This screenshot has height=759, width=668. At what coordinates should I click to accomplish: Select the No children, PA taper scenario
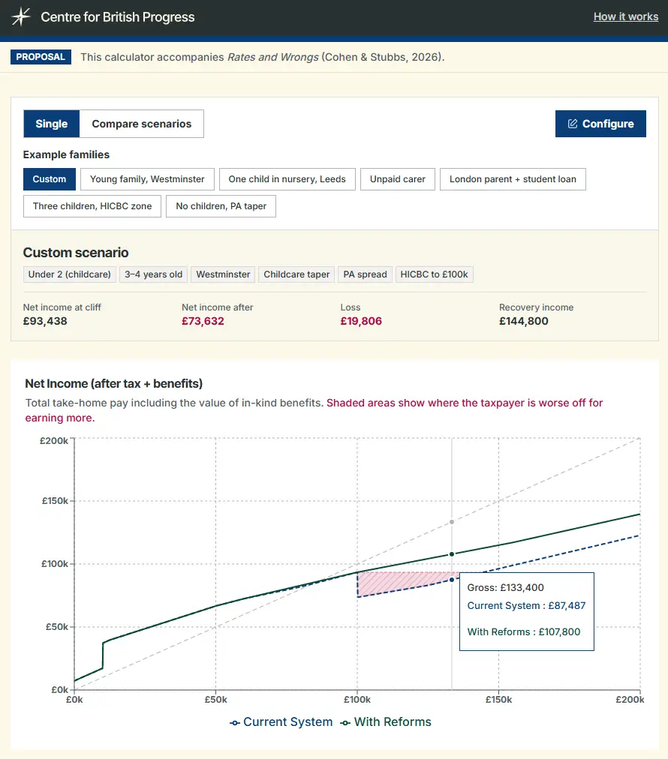pos(221,205)
